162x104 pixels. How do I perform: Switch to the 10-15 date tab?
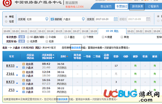[59, 31]
